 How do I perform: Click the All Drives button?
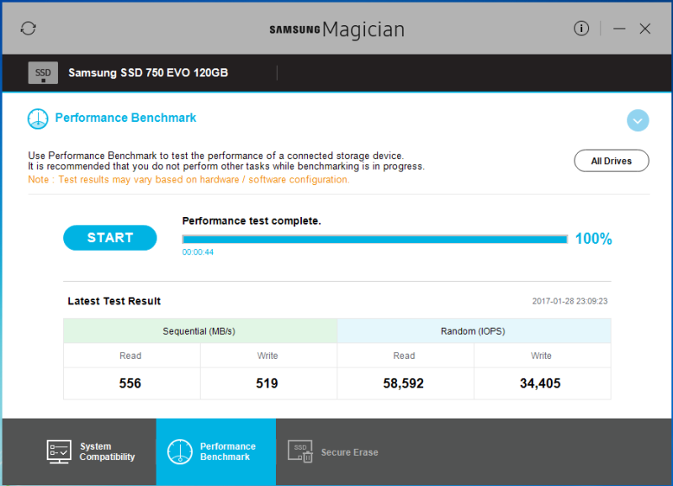[x=612, y=161]
